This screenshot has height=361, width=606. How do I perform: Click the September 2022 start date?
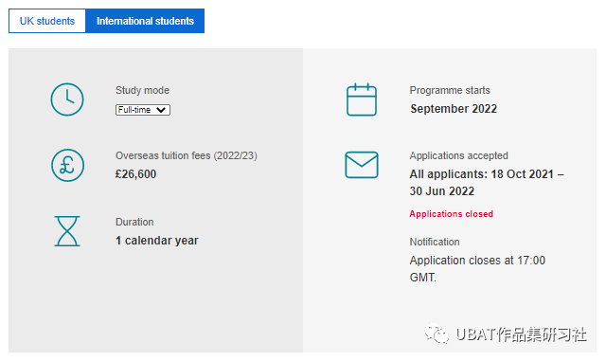tap(454, 109)
